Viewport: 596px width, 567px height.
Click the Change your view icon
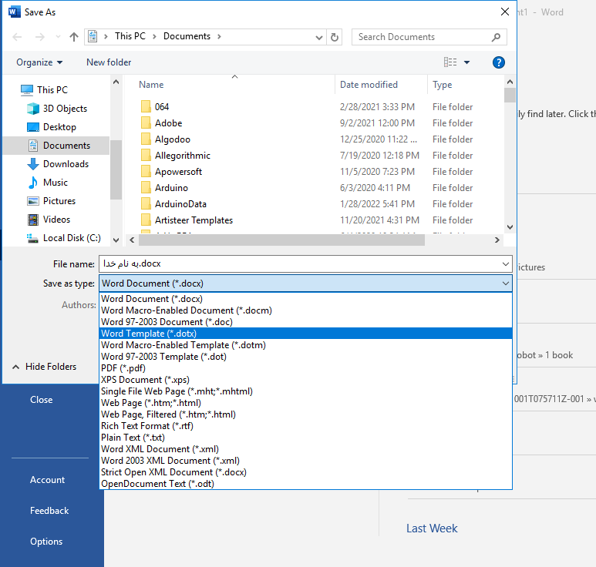(x=451, y=62)
